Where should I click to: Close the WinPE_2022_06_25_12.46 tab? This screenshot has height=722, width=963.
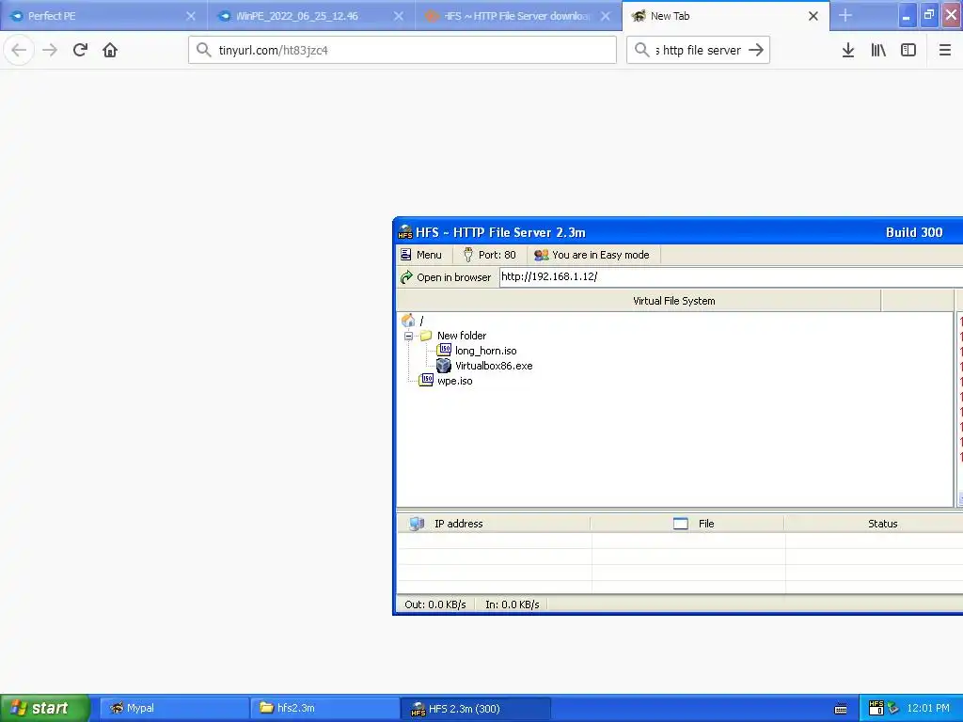click(x=399, y=16)
